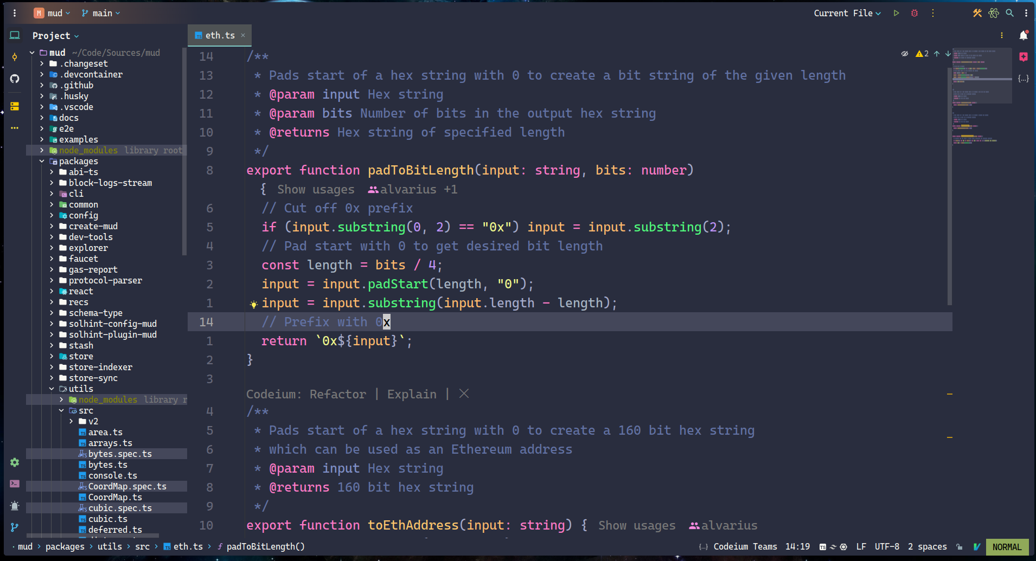Jump to next warning with the down arrow

(947, 54)
